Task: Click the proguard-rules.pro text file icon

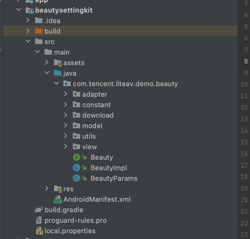Action: pos(39,220)
